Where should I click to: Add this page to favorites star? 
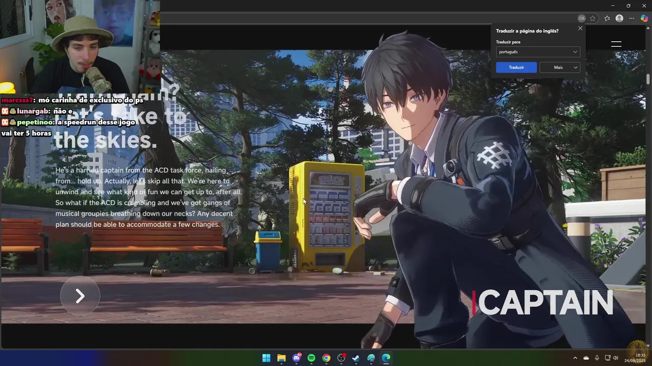tap(593, 18)
